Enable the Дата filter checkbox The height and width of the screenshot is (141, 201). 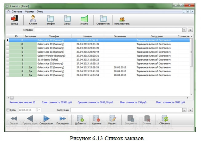point(8,110)
